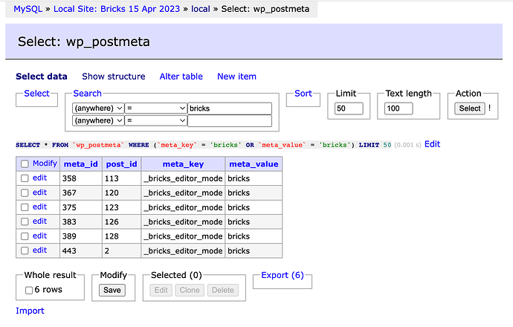Screen dimensions: 513x327
Task: Sort by the meta_id column header
Action: pos(81,163)
